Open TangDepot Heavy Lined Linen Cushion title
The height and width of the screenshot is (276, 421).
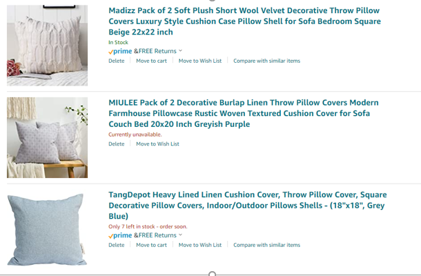(248, 206)
